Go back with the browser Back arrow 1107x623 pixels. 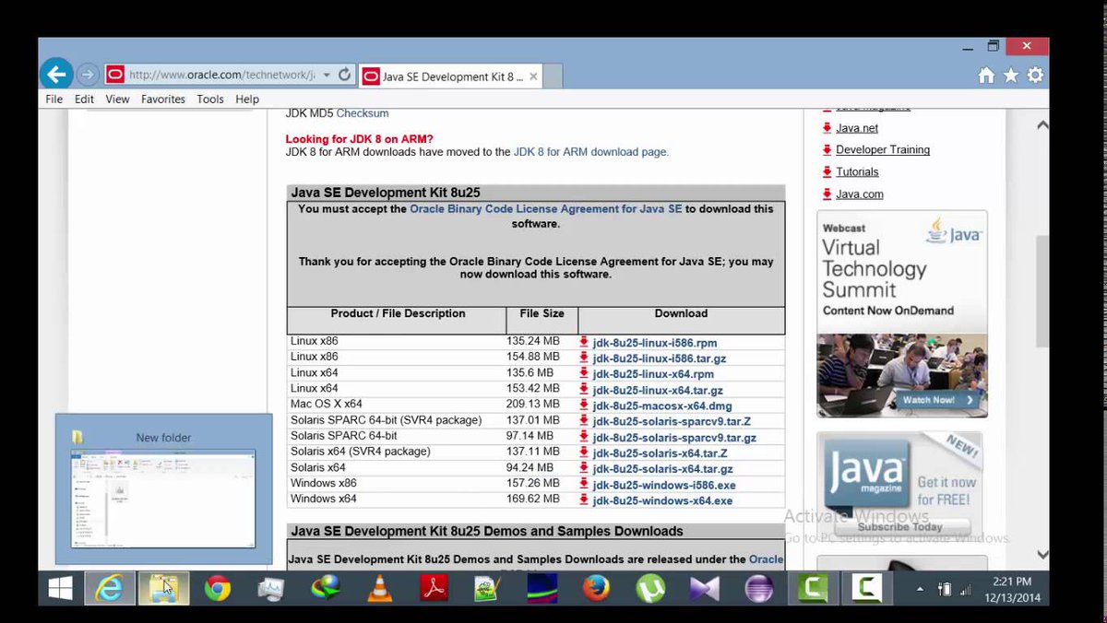click(57, 75)
